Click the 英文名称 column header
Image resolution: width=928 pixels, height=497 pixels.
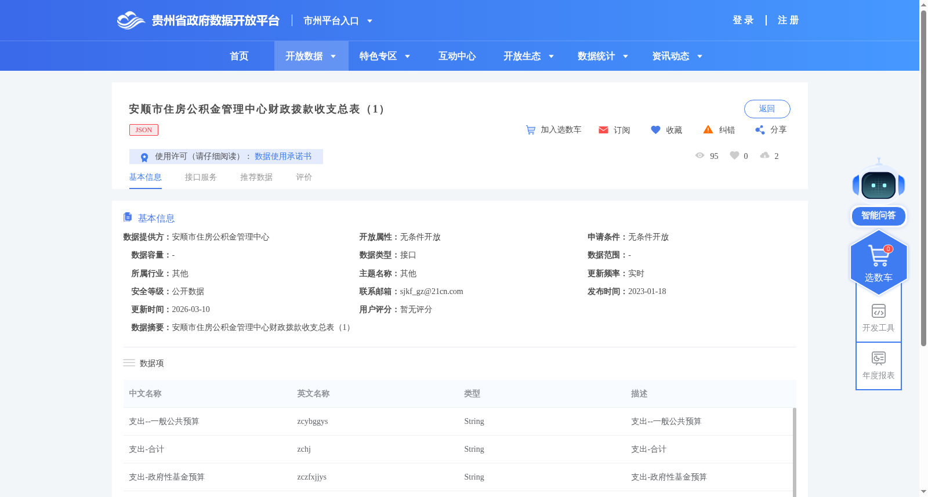tap(313, 394)
